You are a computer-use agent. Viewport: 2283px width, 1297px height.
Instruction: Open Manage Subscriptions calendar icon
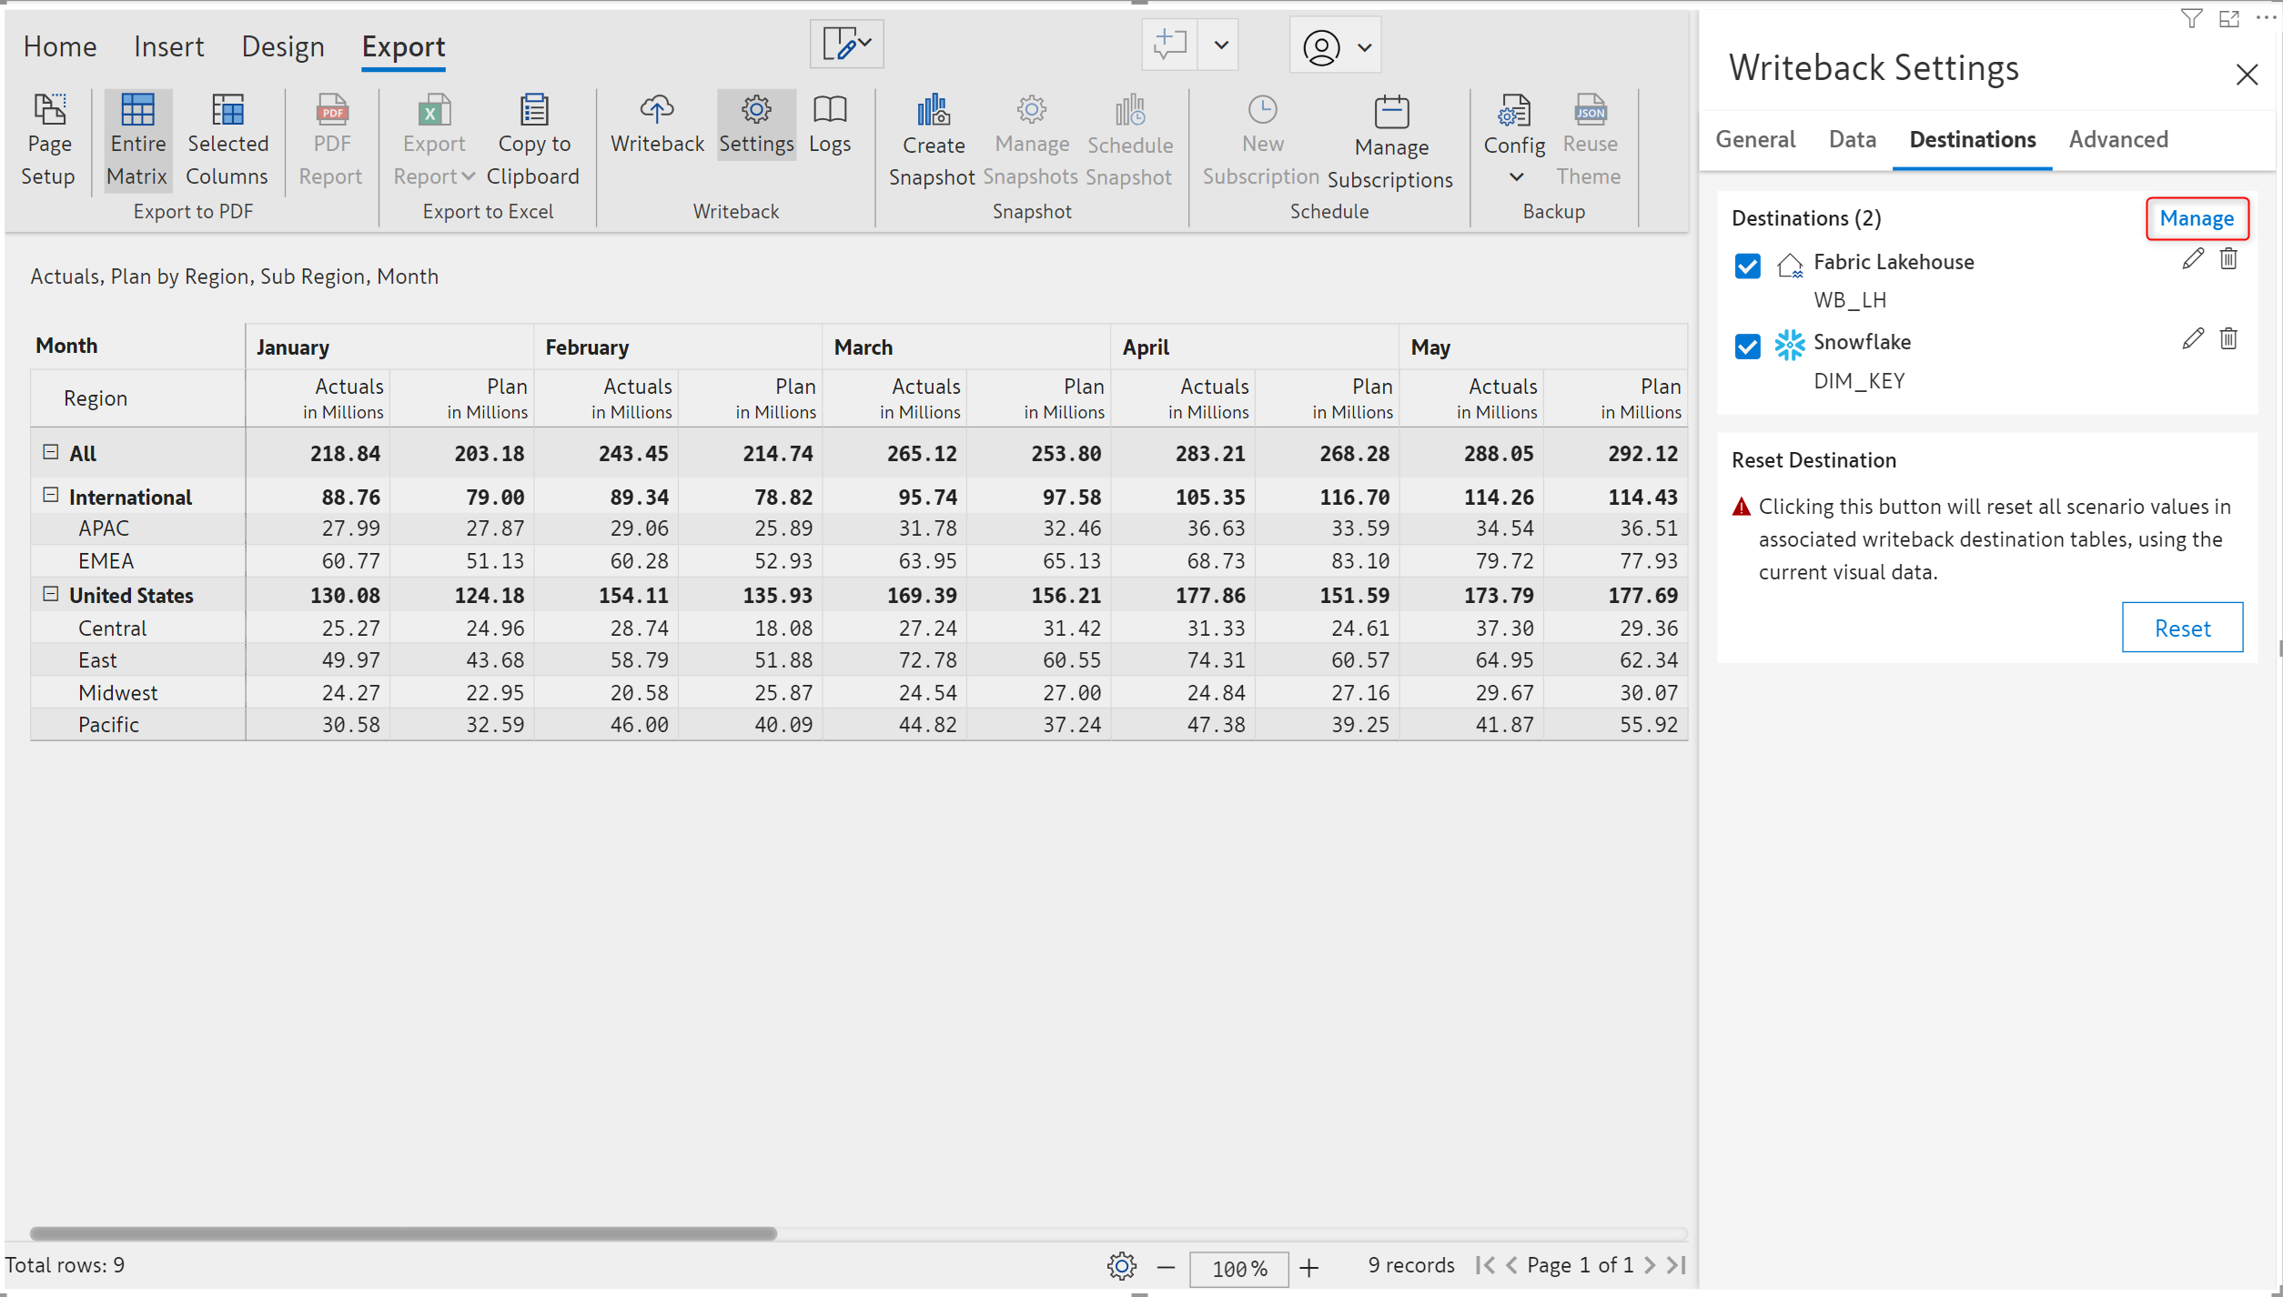tap(1390, 113)
